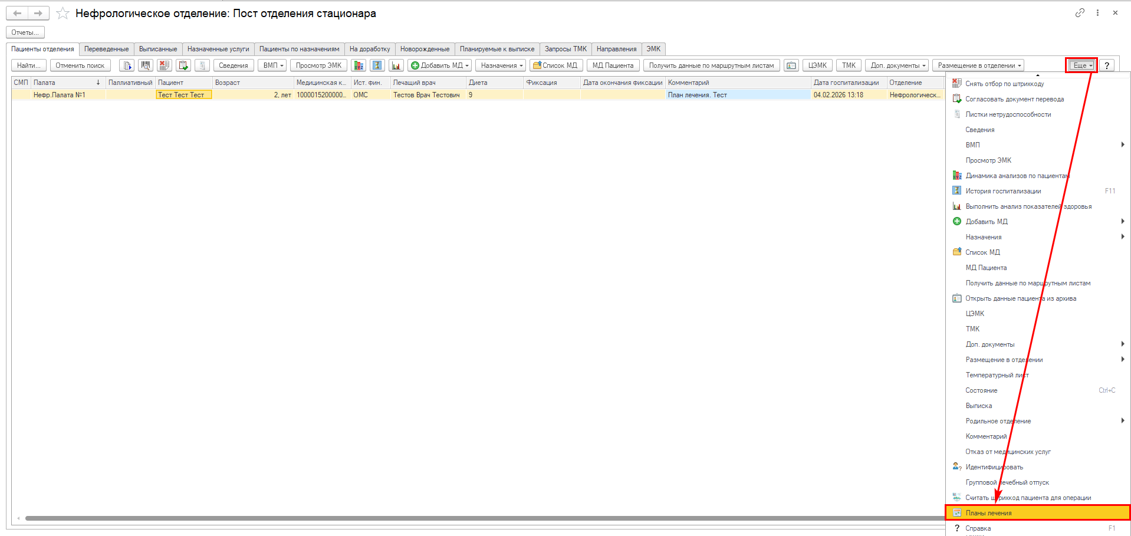Switch to the Выписанные tab
Viewport: 1131px width, 536px height.
[158, 49]
